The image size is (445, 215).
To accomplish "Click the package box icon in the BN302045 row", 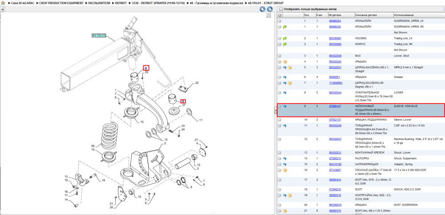I will [x=285, y=61].
